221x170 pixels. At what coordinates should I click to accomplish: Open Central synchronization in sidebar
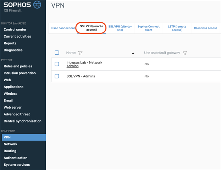pyautogui.click(x=23, y=121)
